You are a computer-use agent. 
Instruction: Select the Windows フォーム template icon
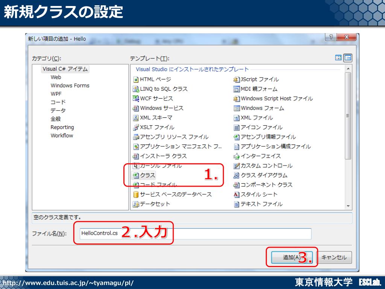pos(236,108)
